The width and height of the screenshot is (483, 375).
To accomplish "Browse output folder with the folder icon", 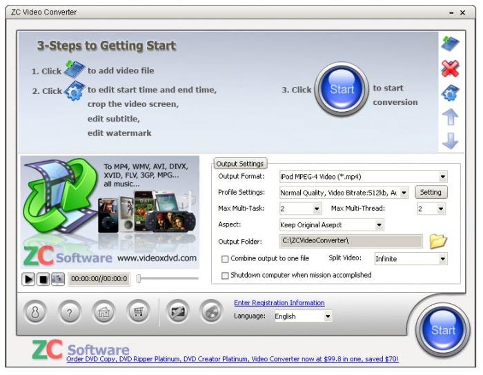I will point(438,241).
